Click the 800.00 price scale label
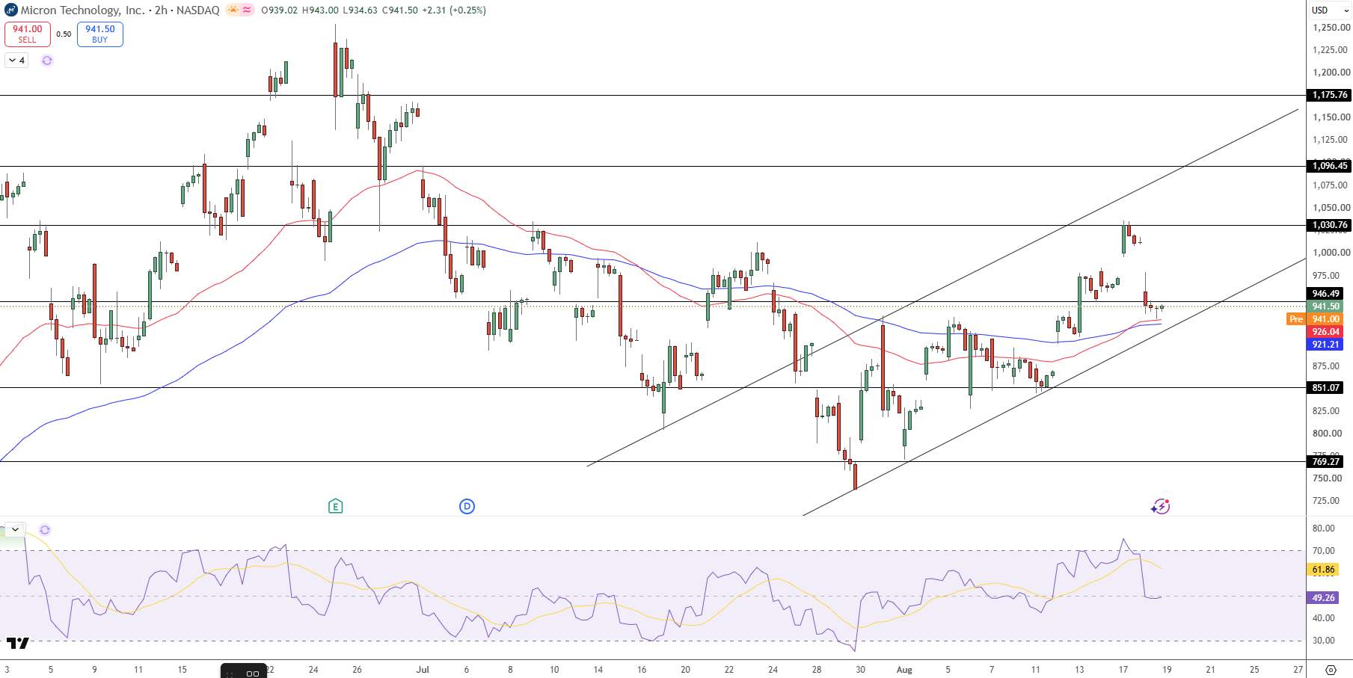 [1326, 434]
